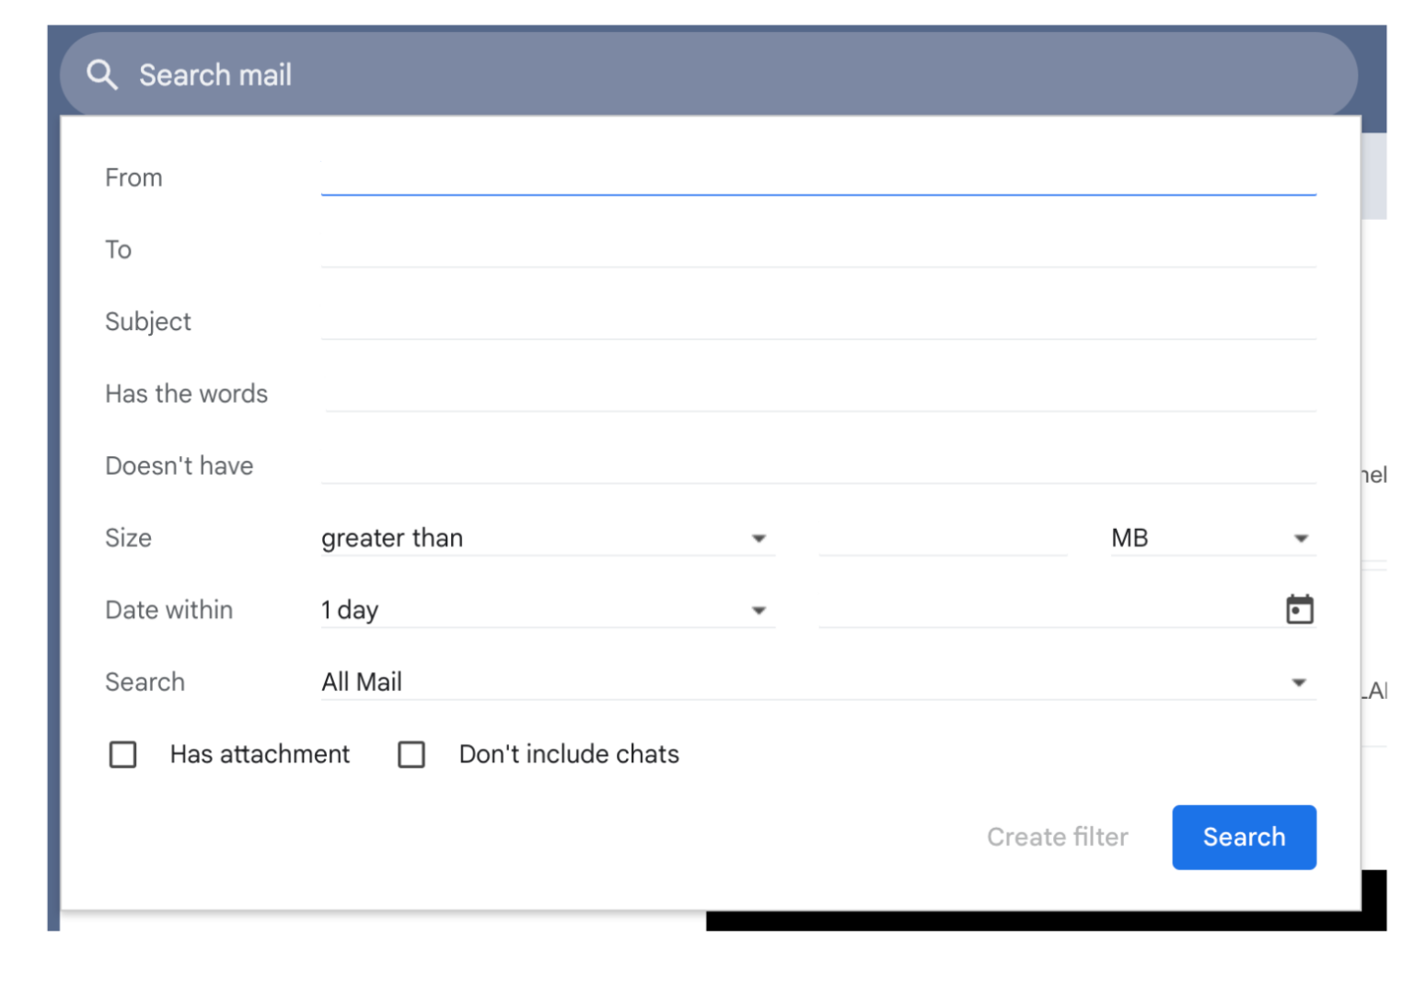The height and width of the screenshot is (985, 1414).
Task: Click the 'greater than' dropdown arrow
Action: point(759,538)
